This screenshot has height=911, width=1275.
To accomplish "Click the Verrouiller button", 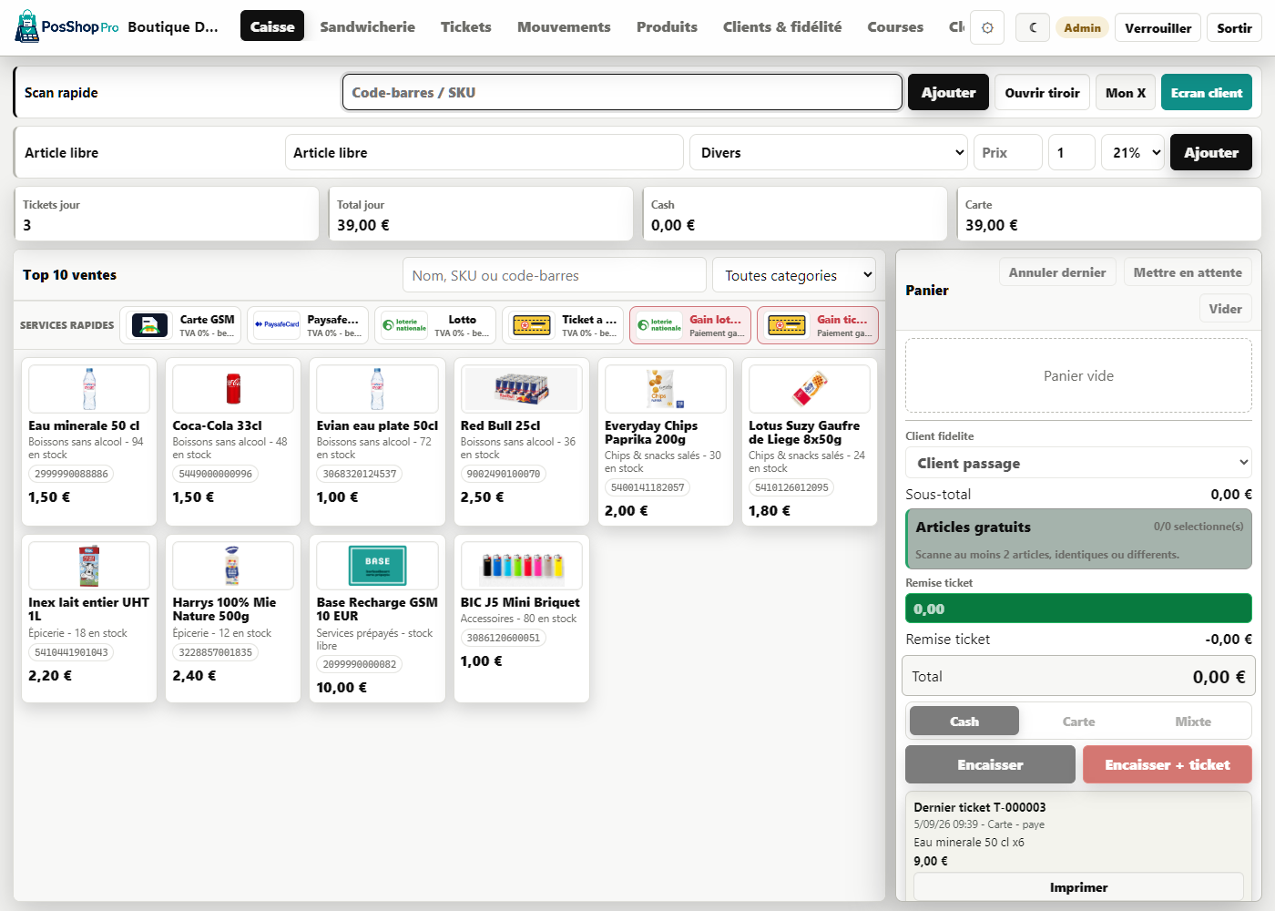I will click(1158, 27).
